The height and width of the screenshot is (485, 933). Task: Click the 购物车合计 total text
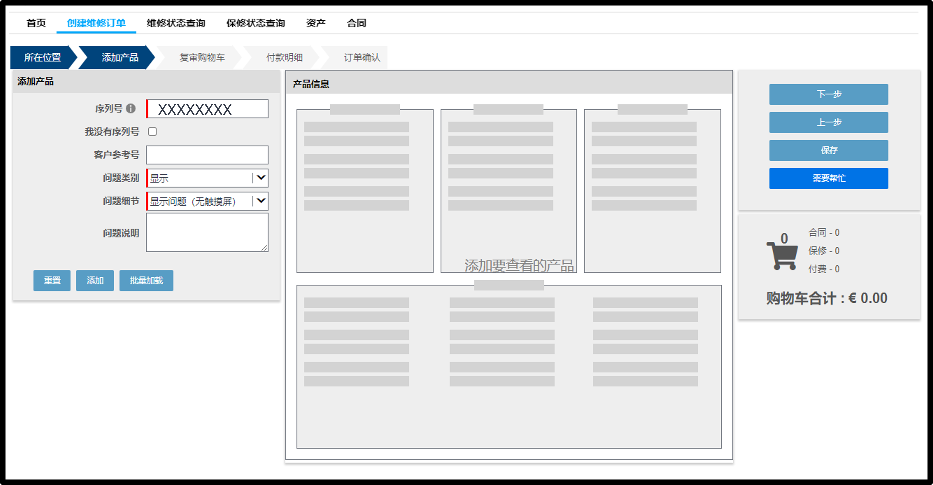(827, 298)
